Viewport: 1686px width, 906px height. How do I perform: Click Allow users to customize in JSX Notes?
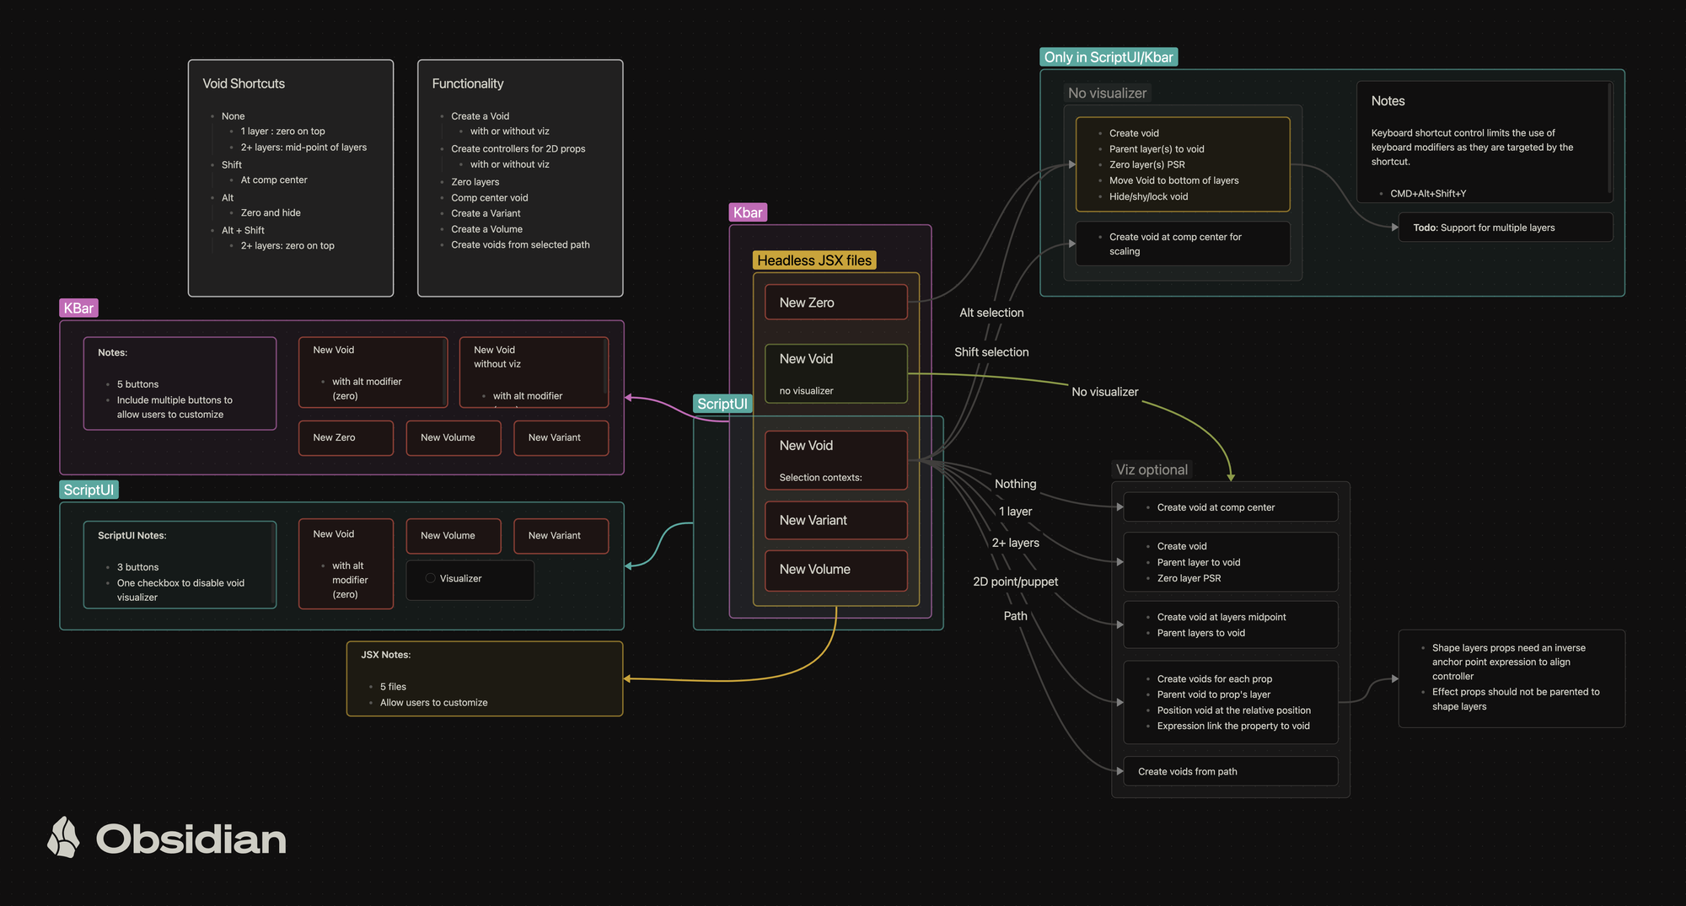tap(433, 703)
